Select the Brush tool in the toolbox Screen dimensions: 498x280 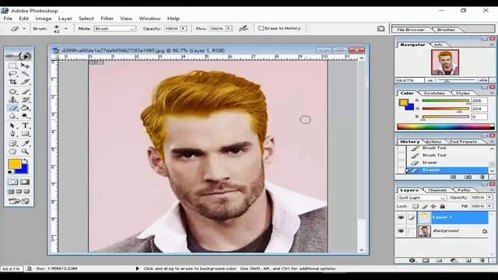[25, 92]
